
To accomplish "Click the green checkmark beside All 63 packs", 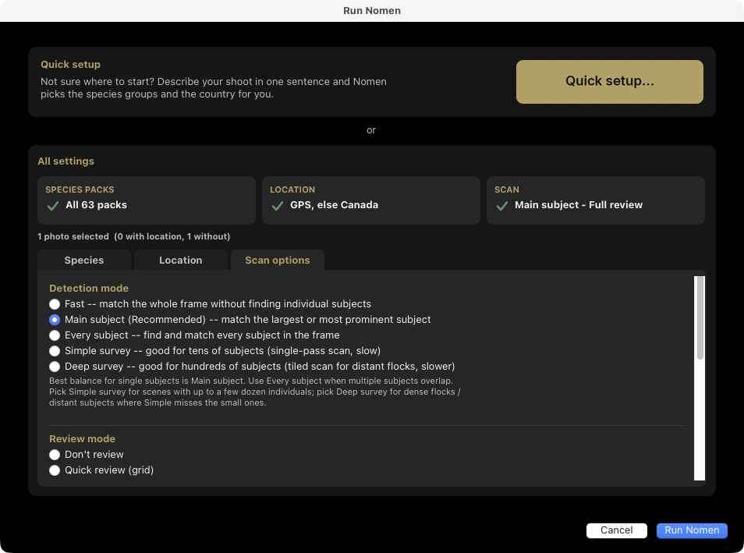I will tap(53, 206).
